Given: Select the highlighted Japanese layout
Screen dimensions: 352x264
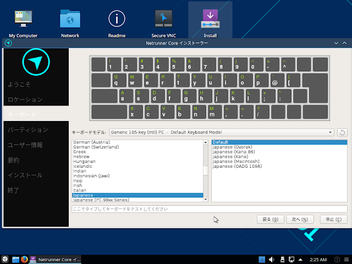Looking at the screenshot, I should (x=137, y=195).
